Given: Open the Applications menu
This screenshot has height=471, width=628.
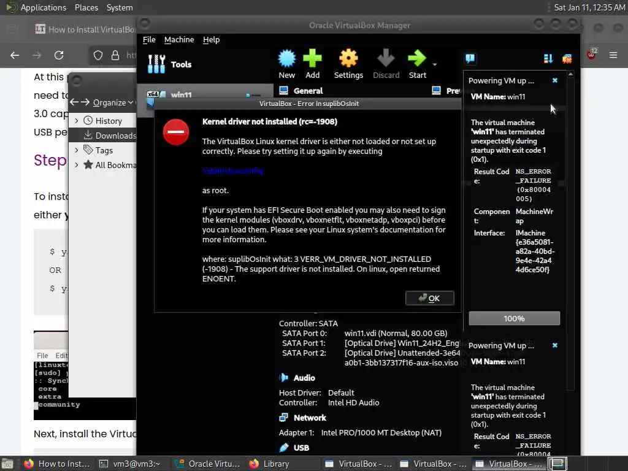Looking at the screenshot, I should 44,7.
